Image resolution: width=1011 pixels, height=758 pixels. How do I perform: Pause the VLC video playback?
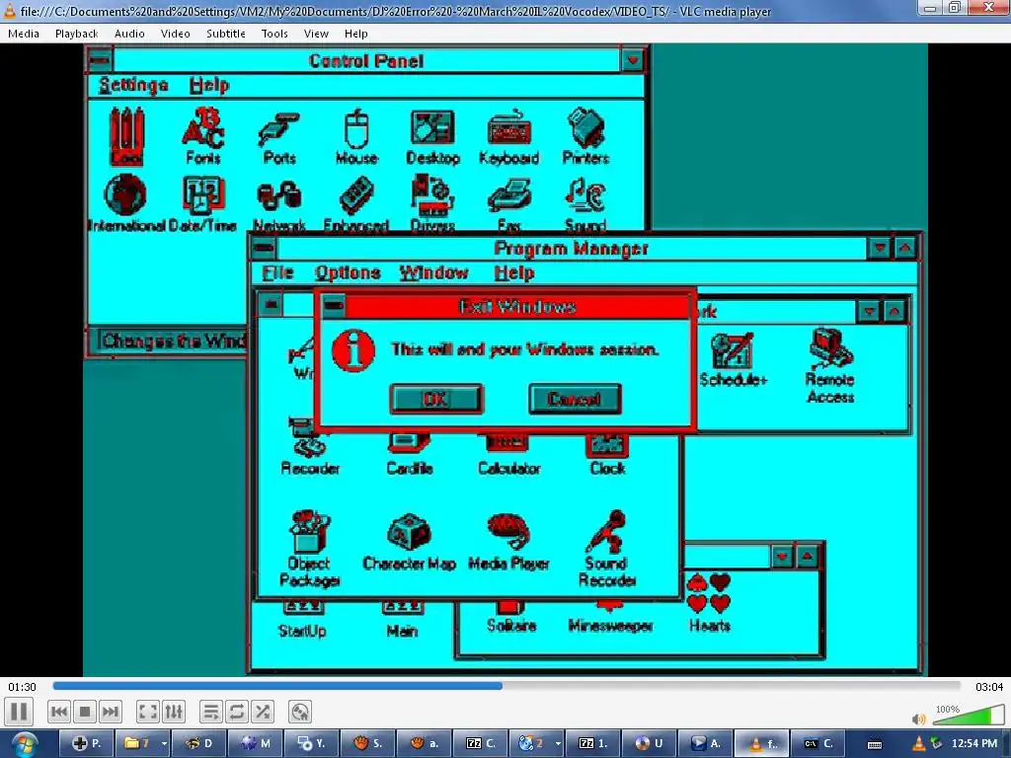(20, 712)
